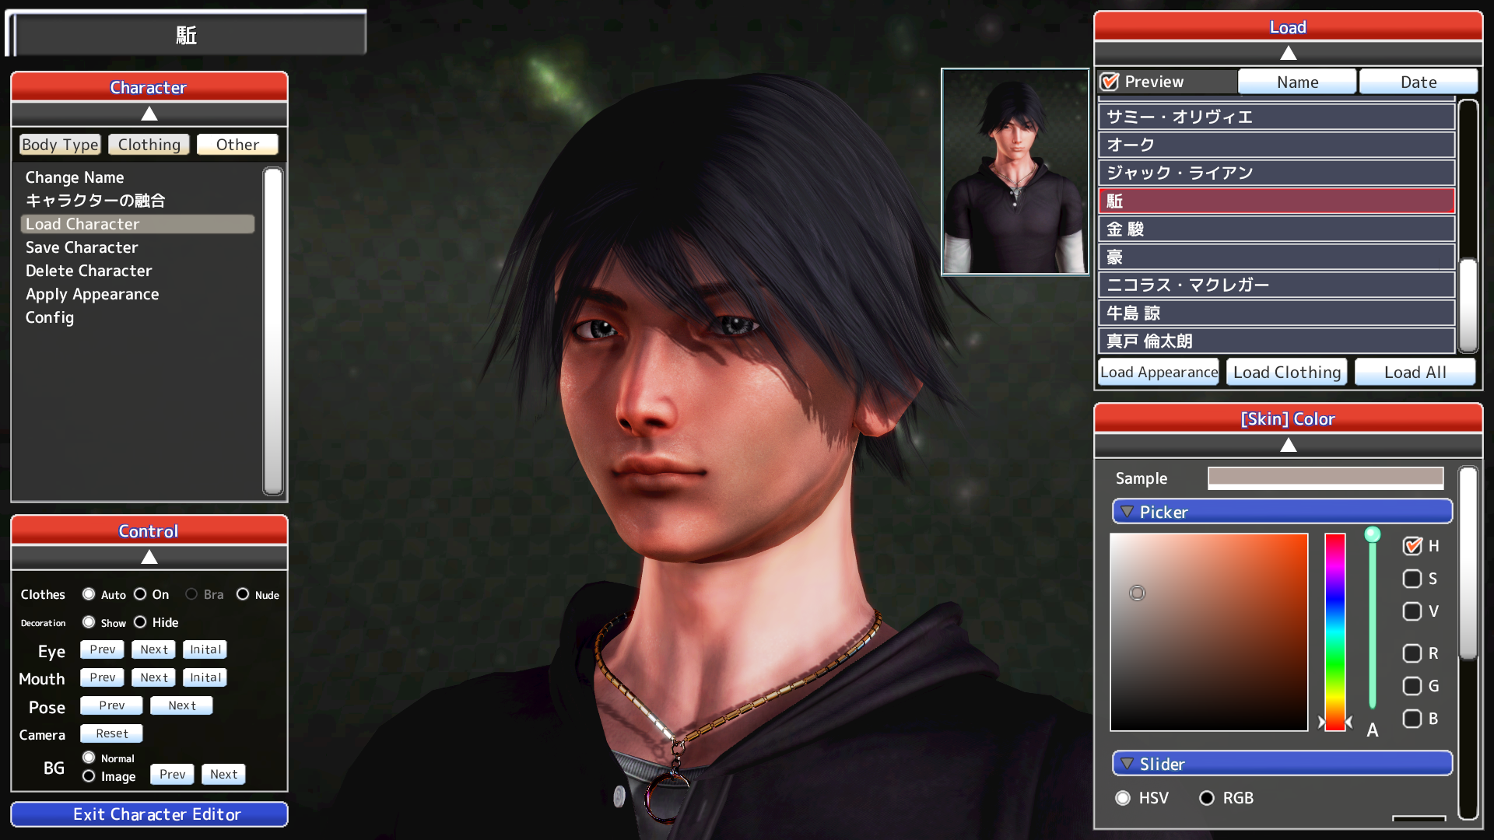The height and width of the screenshot is (840, 1494).
Task: Collapse the Picker section
Action: [x=1127, y=512]
